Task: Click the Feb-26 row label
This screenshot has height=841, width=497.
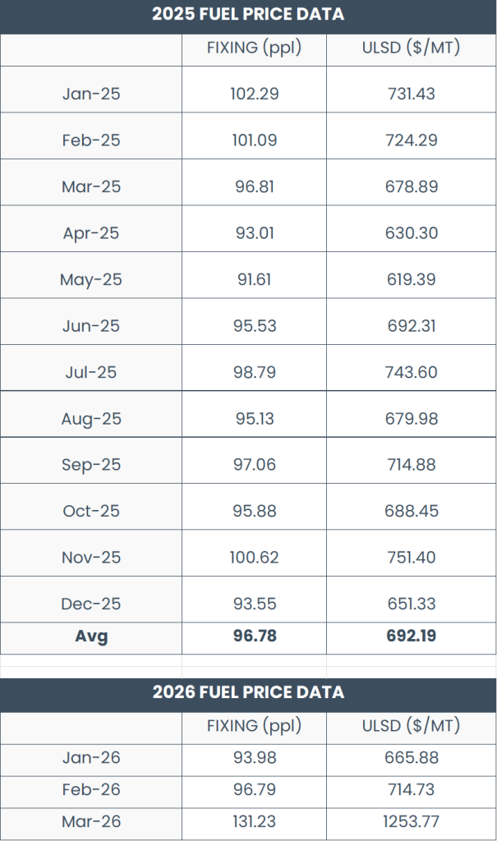Action: (x=91, y=789)
